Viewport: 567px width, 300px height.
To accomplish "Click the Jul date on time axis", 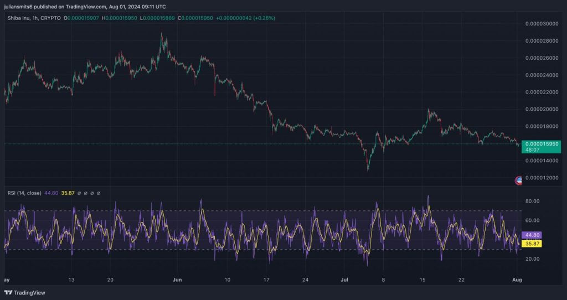I will [344, 280].
